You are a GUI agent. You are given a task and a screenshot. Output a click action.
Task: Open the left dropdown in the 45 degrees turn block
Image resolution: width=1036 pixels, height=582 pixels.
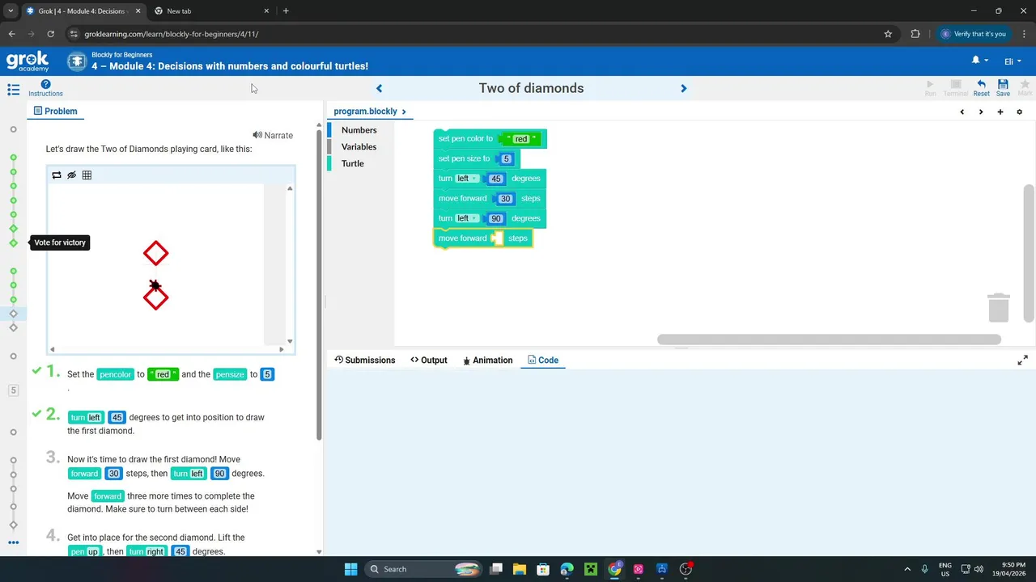(467, 179)
